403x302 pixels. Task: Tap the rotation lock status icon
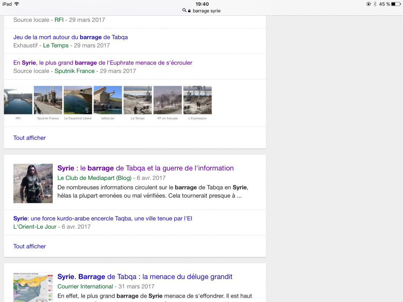[x=368, y=4]
